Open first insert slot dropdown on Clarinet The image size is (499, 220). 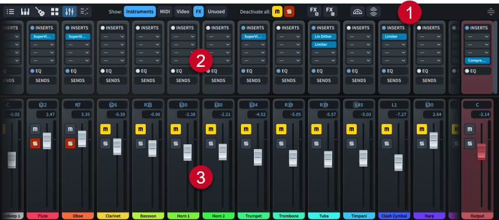(113, 36)
